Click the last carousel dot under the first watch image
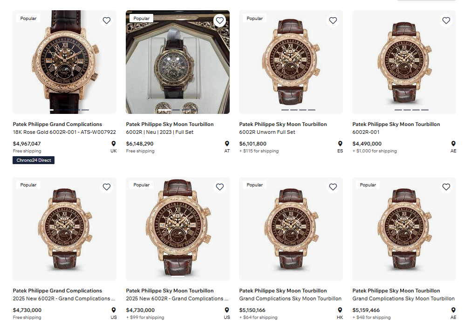Viewport: 464px width, 331px height. point(85,110)
